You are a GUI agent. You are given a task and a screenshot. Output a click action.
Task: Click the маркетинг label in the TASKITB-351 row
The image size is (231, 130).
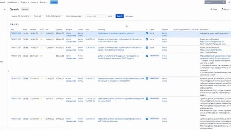tap(154, 99)
